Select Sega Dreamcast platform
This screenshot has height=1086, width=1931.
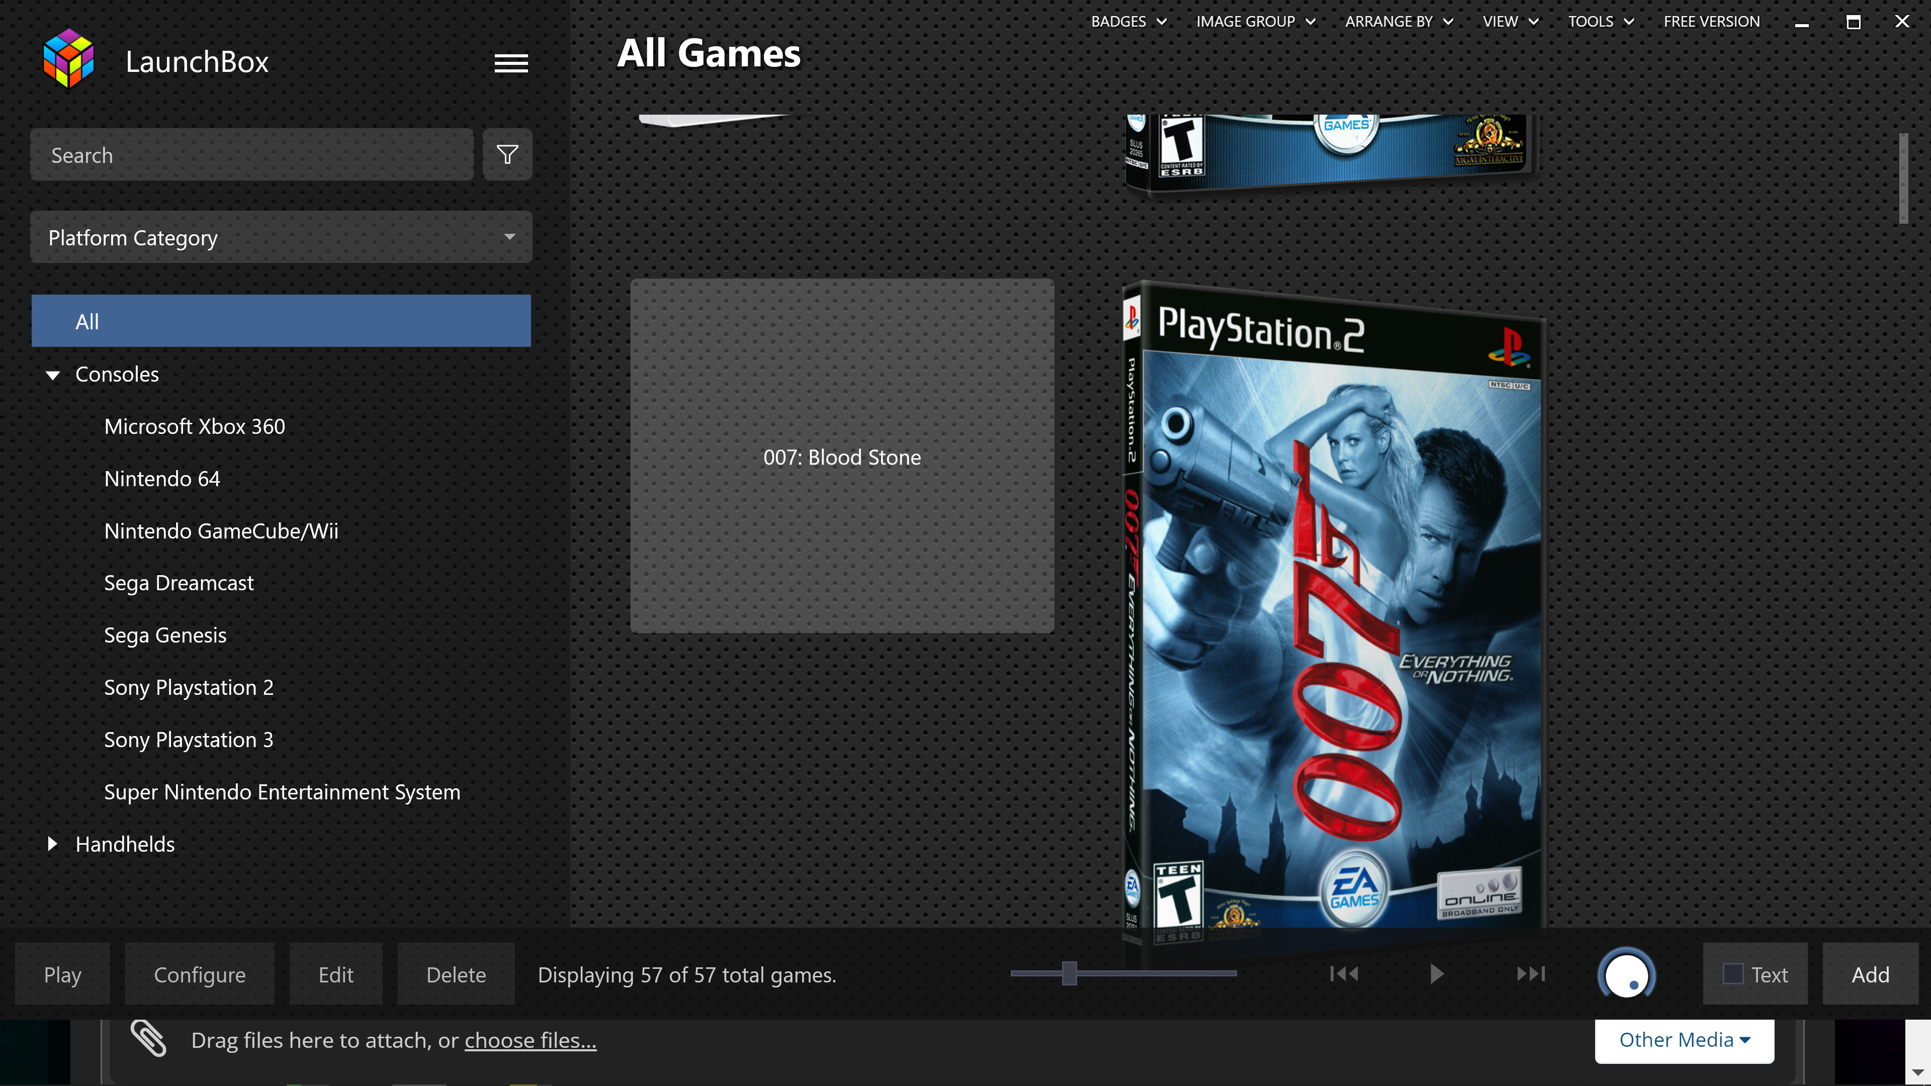pos(179,582)
